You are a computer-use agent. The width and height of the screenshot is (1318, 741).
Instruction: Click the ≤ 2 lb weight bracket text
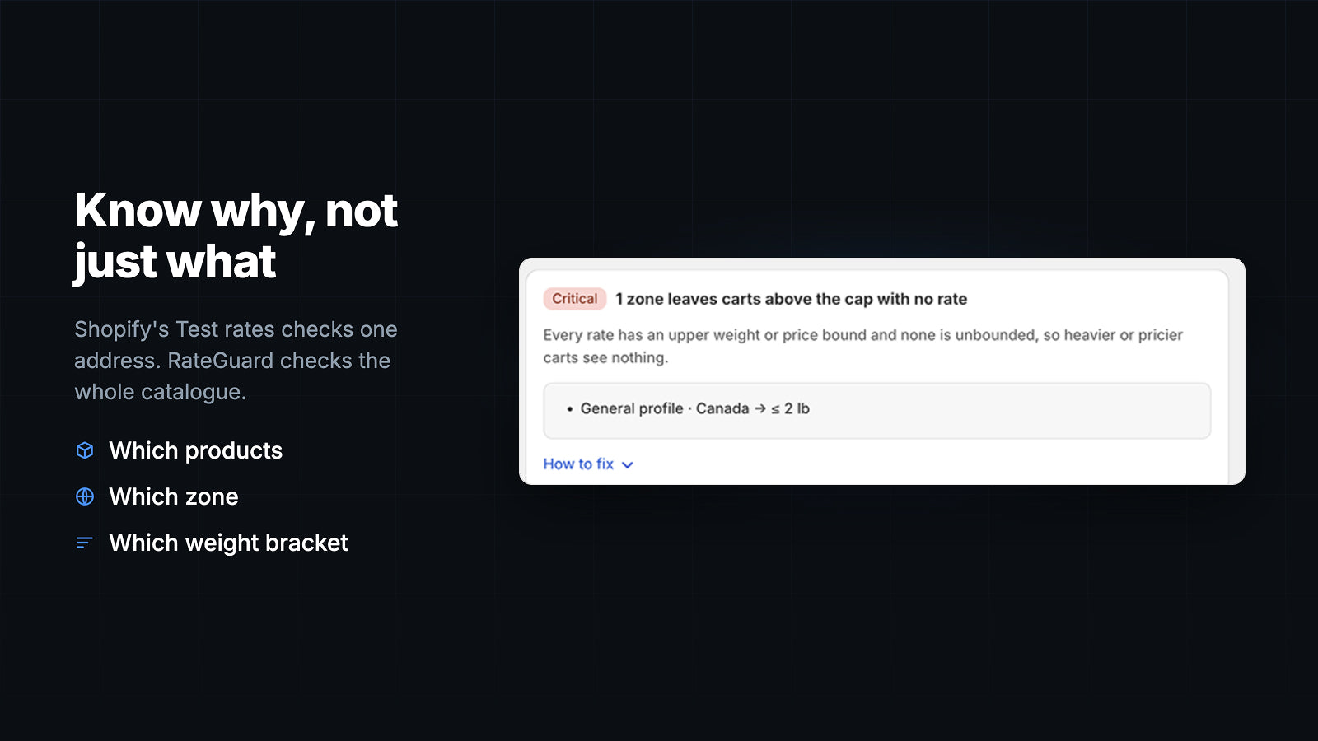point(791,408)
